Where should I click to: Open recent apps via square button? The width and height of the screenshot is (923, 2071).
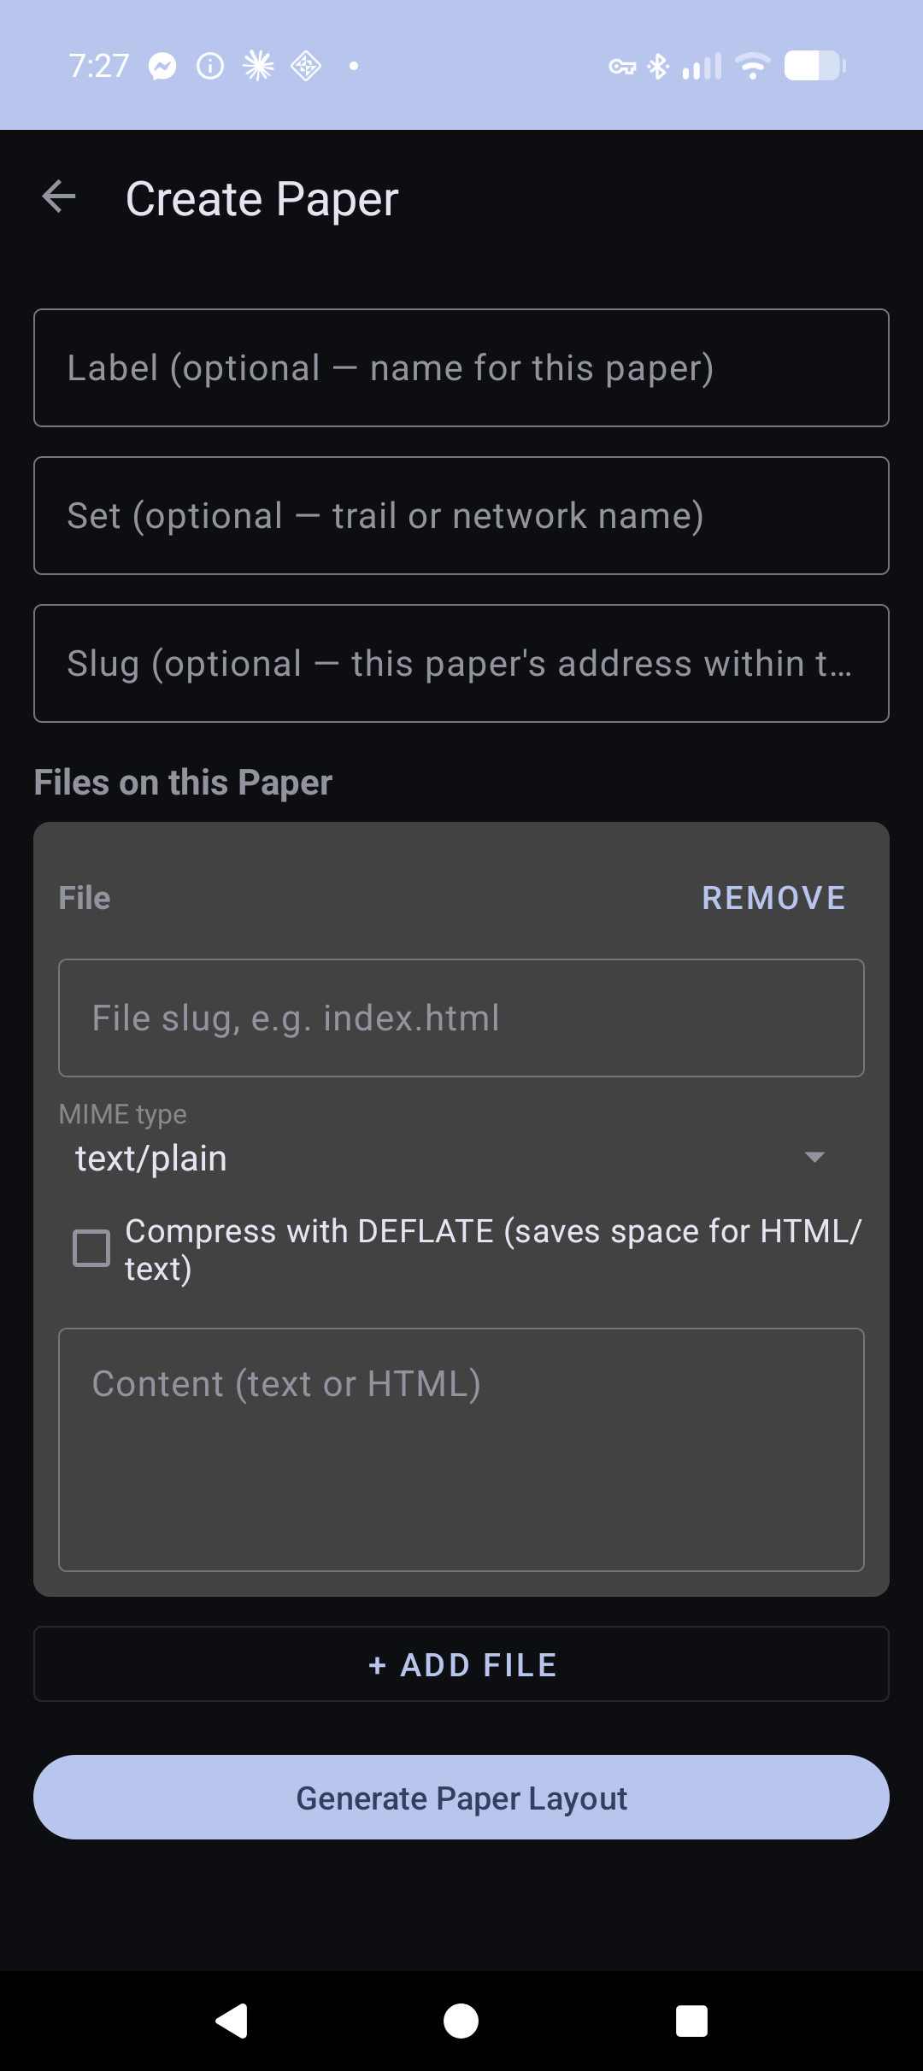(691, 2021)
